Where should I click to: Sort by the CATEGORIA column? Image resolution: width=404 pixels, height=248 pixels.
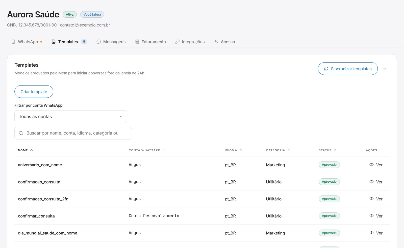pos(278,150)
